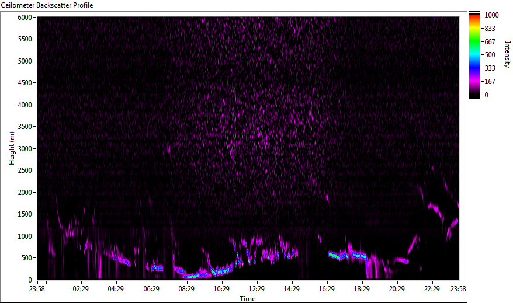Click the 02:29 time tick label
This screenshot has height=303, width=513.
pos(81,289)
